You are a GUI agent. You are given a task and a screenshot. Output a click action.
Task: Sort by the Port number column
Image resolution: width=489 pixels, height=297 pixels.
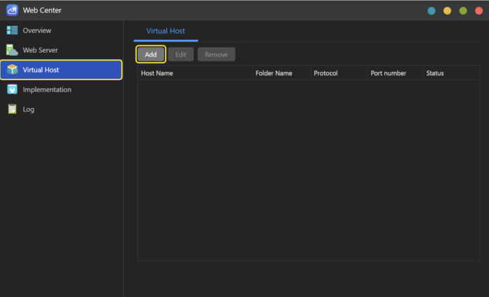coord(395,73)
